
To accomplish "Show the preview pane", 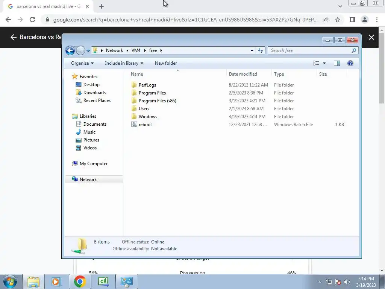I will (x=337, y=63).
